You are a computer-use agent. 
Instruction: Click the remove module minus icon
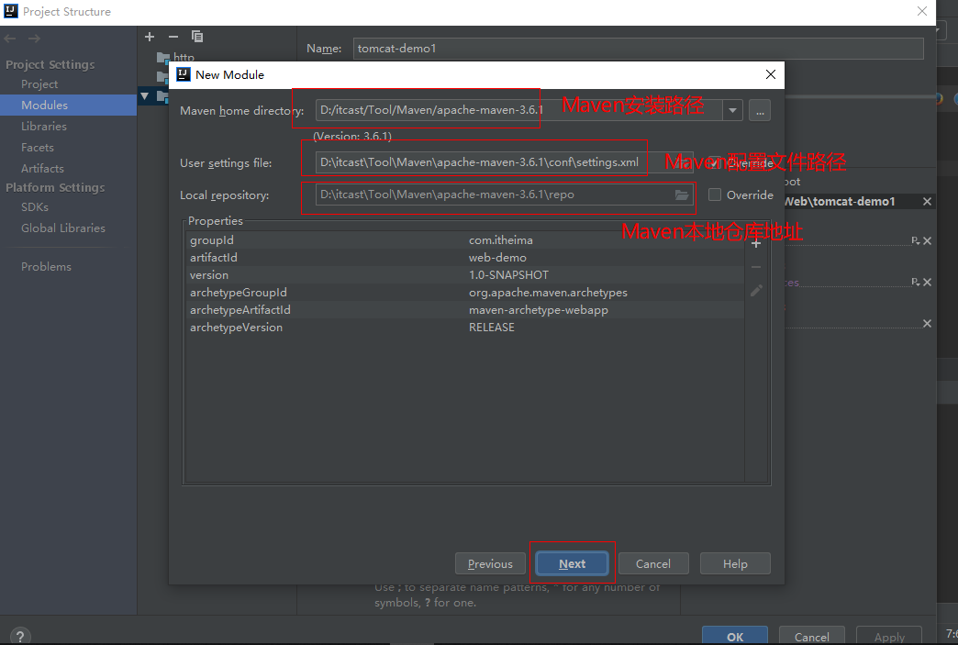pos(173,37)
